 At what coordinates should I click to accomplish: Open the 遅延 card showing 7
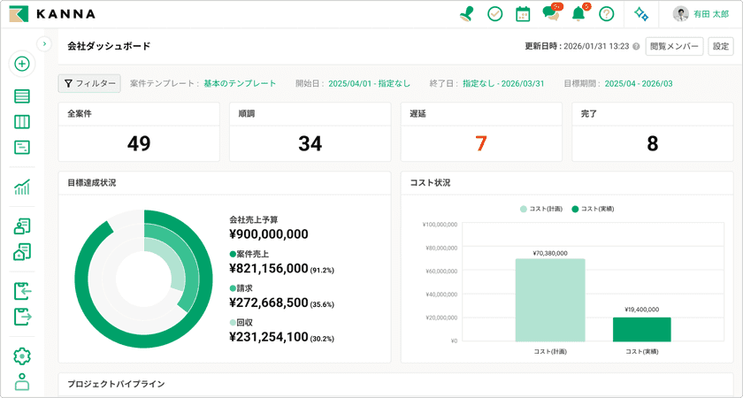click(x=481, y=132)
